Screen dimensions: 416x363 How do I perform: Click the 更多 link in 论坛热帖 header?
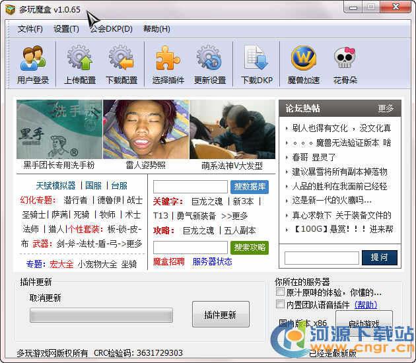click(x=386, y=108)
